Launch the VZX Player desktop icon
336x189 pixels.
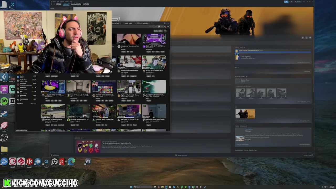pos(12,5)
